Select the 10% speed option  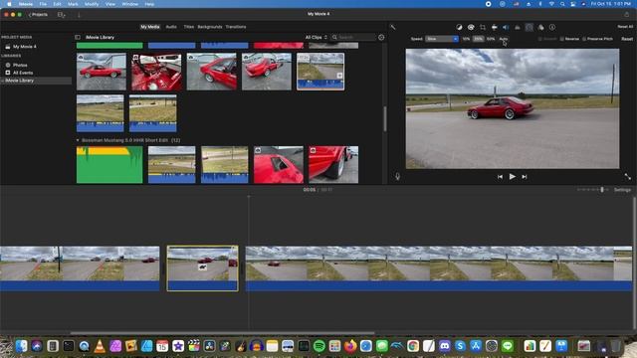(x=466, y=39)
